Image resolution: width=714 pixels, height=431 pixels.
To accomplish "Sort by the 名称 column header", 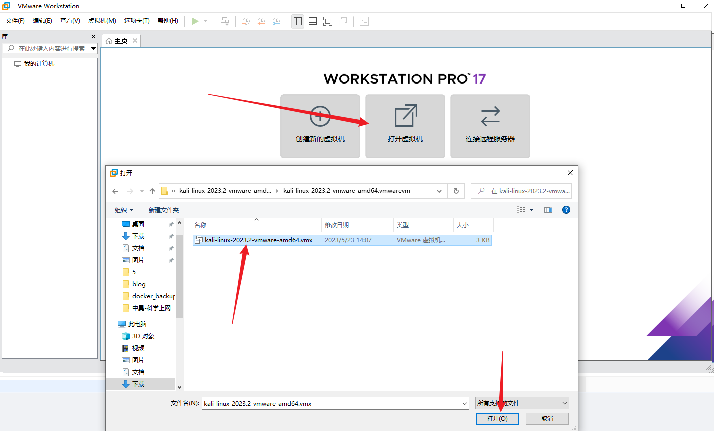I will 257,225.
